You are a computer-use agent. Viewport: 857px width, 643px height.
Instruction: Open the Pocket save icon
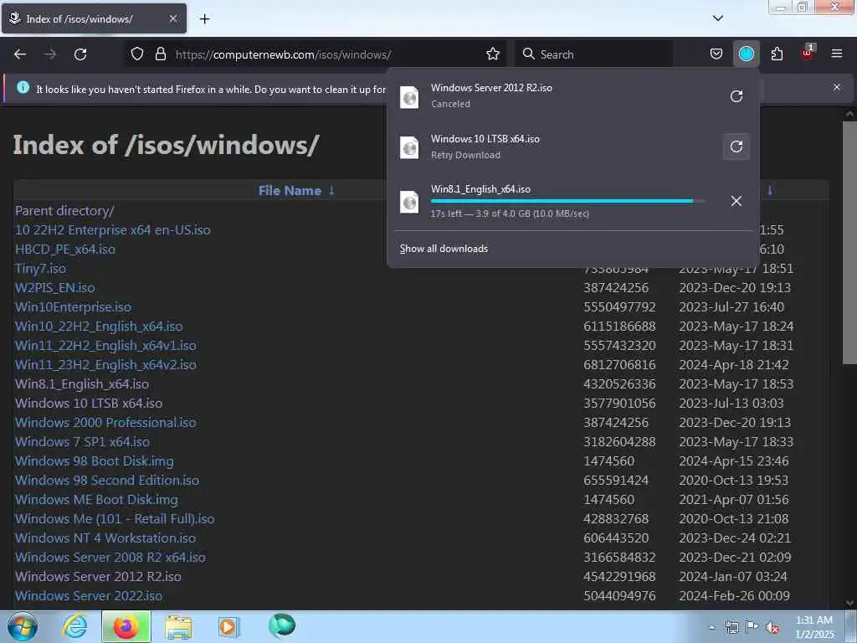click(x=716, y=54)
